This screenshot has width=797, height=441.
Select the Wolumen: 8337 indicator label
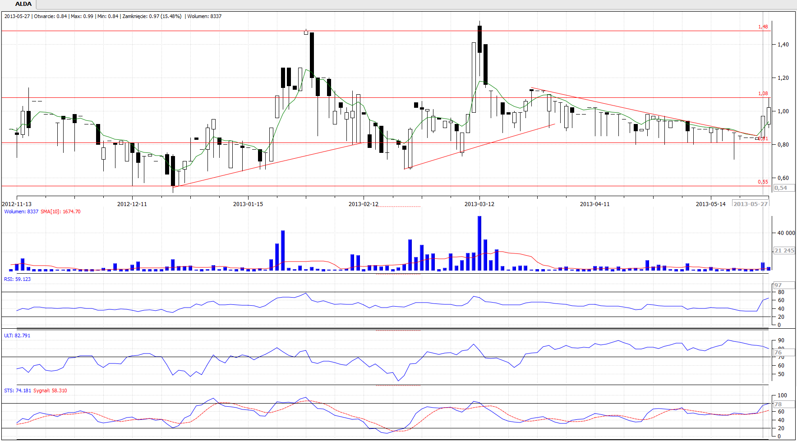tap(21, 211)
